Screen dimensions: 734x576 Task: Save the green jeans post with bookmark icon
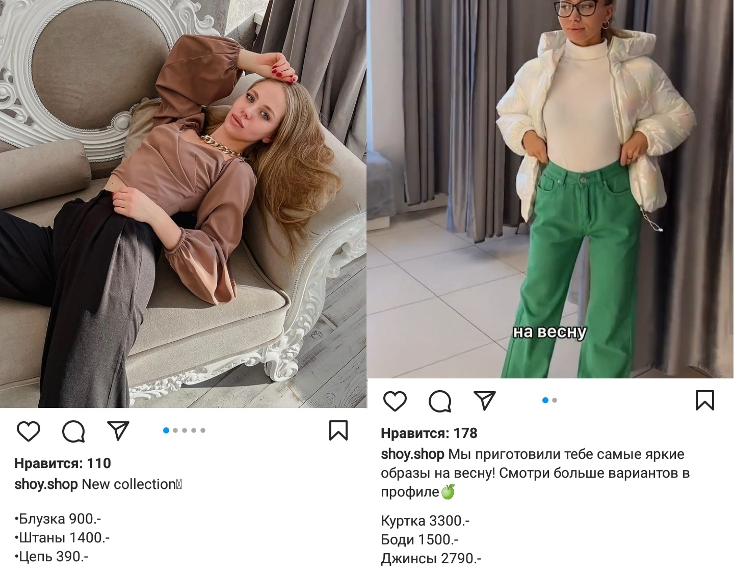pos(705,400)
